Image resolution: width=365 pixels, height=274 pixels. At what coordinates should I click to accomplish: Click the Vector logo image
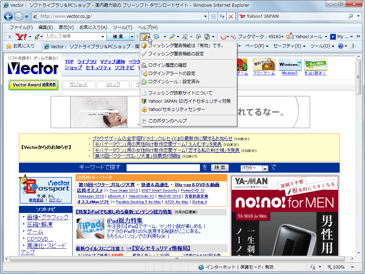click(x=33, y=68)
